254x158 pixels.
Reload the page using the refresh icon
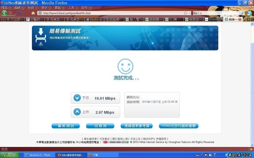[x=19, y=13]
